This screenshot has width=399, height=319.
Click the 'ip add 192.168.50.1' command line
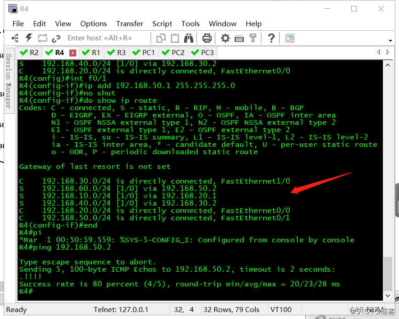click(x=127, y=86)
